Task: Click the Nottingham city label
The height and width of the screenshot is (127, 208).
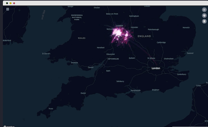Action: tap(134, 16)
